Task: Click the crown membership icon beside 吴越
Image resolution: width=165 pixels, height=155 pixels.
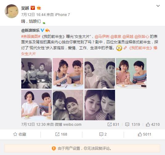Action: 39,8
